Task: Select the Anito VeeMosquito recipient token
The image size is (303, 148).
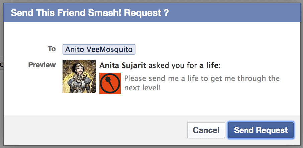Action: pyautogui.click(x=99, y=49)
